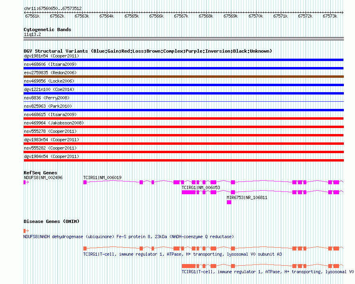
Task: Select the blue nsv825963 gain bar
Action: [x=183, y=110]
